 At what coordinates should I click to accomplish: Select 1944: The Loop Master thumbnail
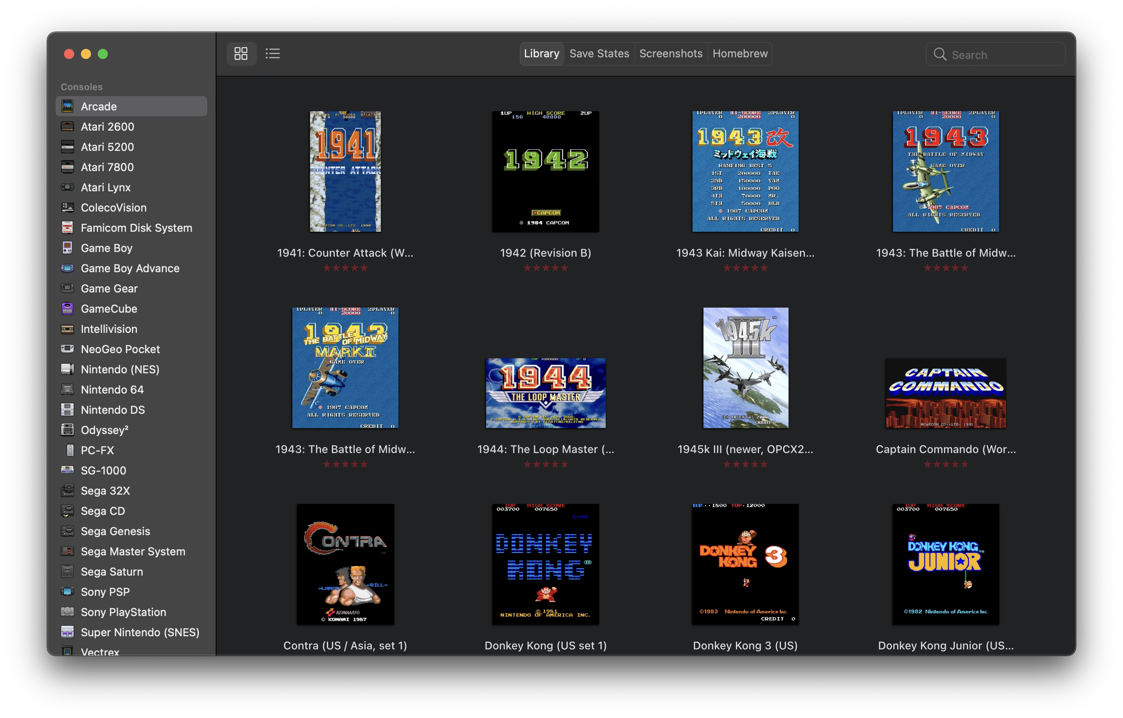tap(545, 393)
